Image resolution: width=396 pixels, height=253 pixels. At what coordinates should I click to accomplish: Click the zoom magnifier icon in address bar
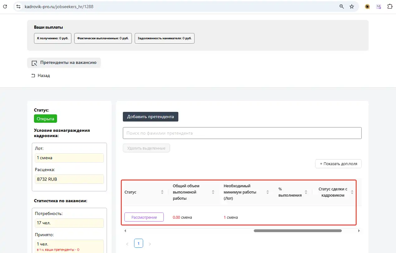click(x=342, y=7)
